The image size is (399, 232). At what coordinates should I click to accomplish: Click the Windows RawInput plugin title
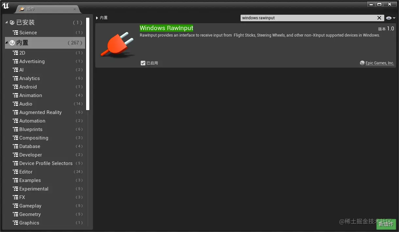(x=166, y=28)
